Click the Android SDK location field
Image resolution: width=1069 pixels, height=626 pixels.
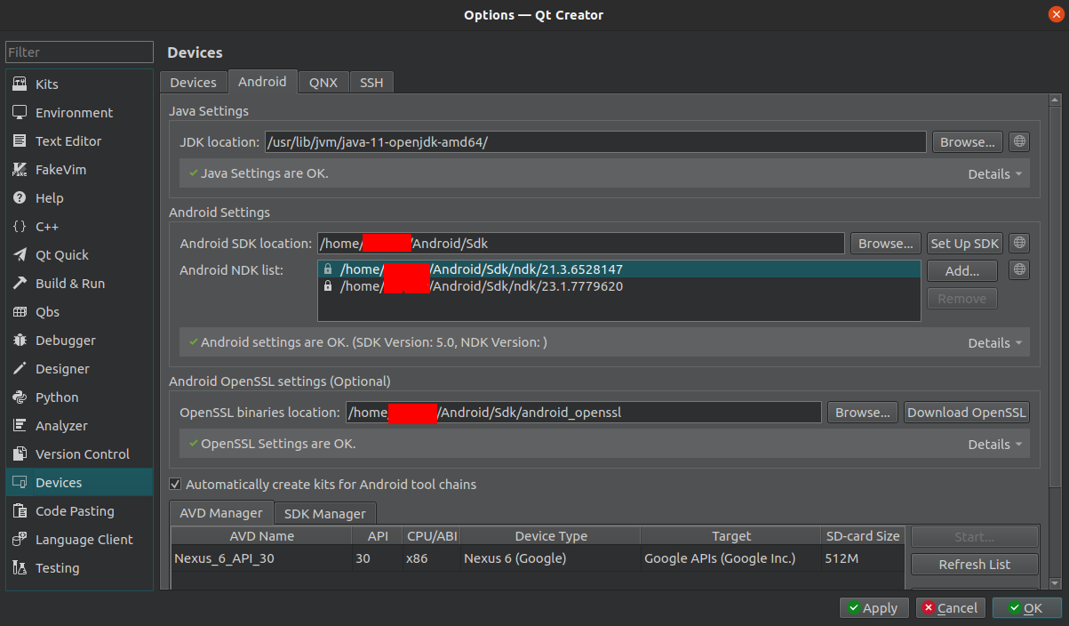tap(580, 243)
